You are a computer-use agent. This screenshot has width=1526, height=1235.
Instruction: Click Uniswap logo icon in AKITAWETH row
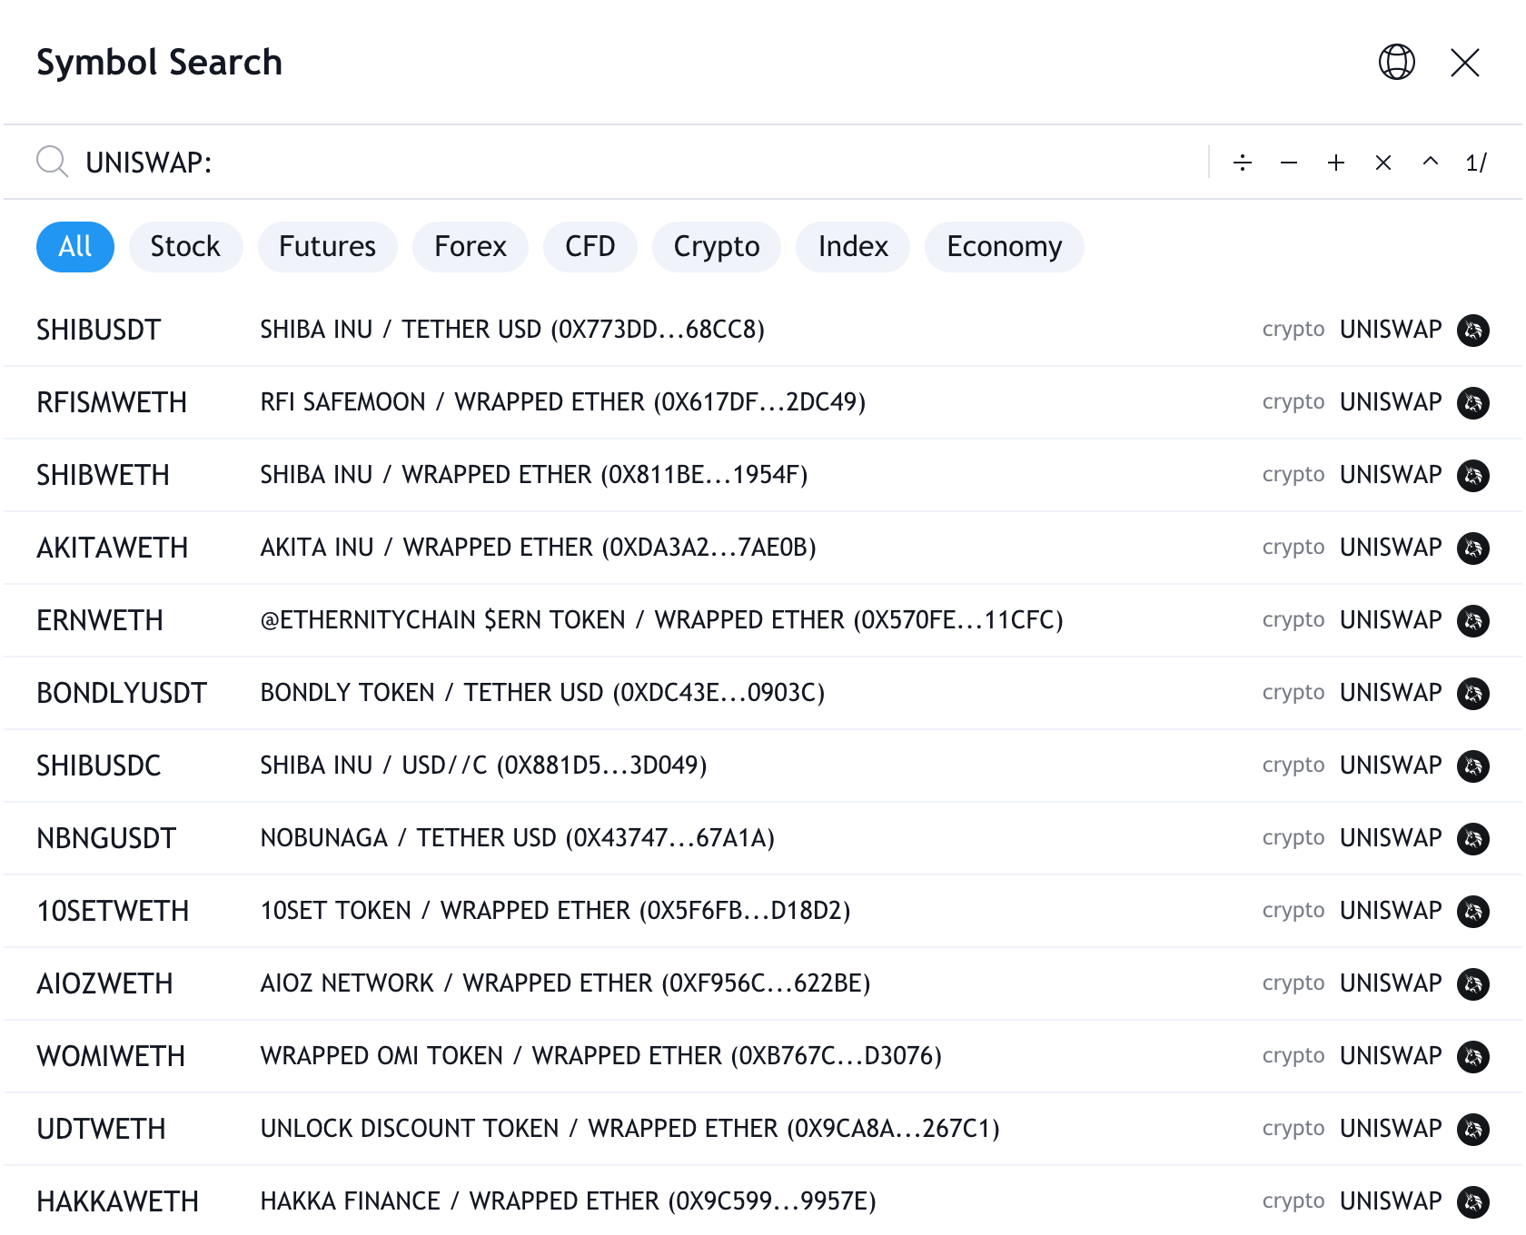coord(1473,548)
